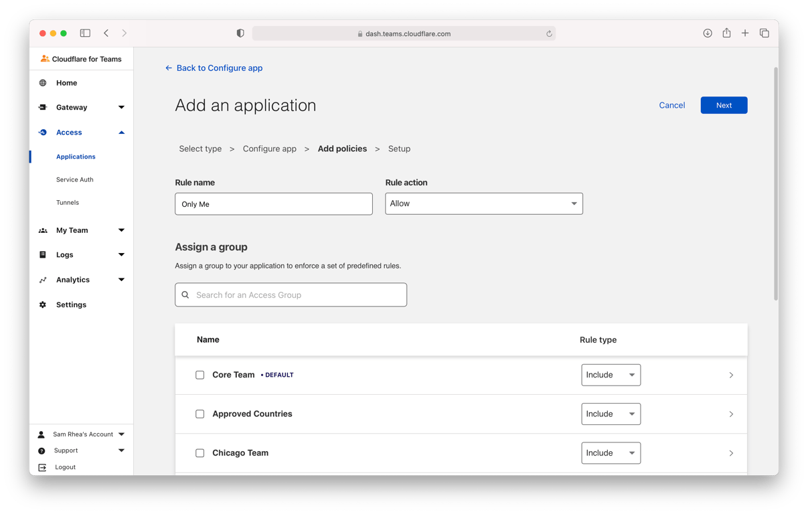Open the Rule action Allow dropdown

[x=484, y=203]
